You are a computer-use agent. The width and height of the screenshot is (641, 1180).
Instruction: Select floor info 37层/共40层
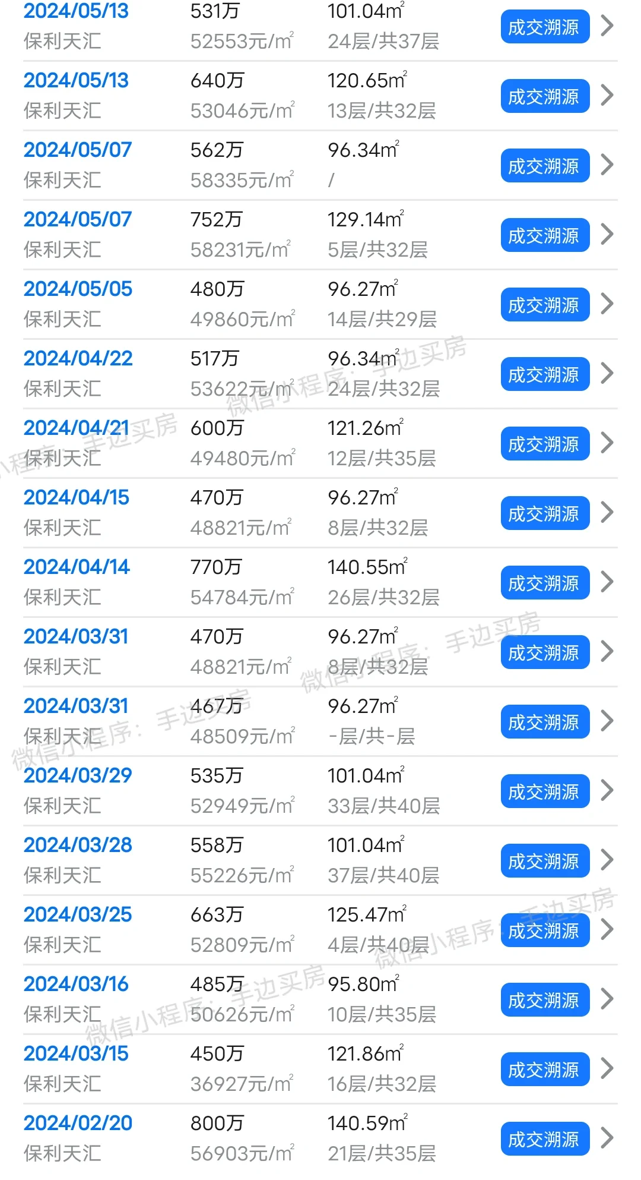tap(383, 875)
